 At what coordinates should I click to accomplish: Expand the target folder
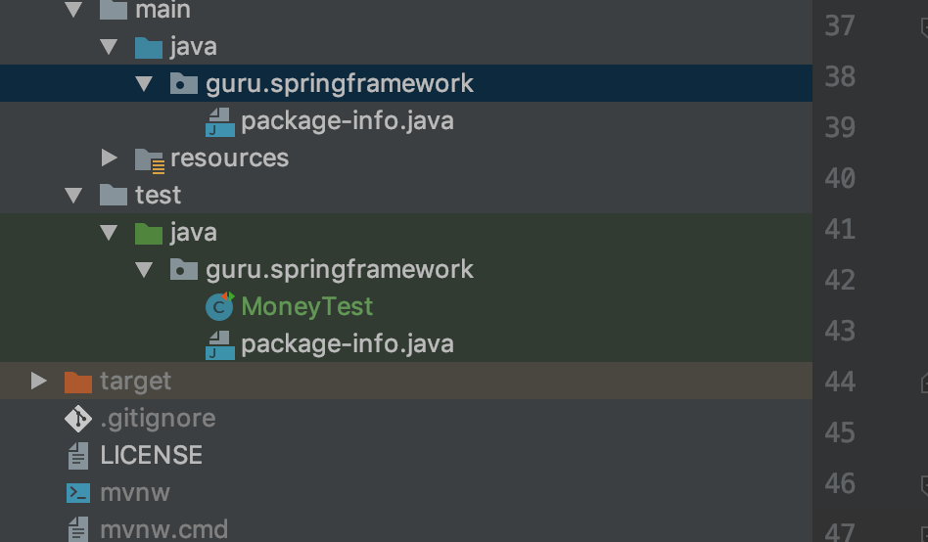pos(38,381)
